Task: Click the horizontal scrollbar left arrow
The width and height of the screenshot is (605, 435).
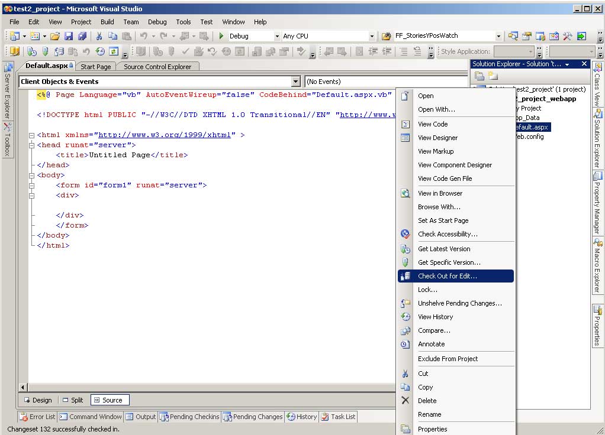Action: click(x=22, y=387)
